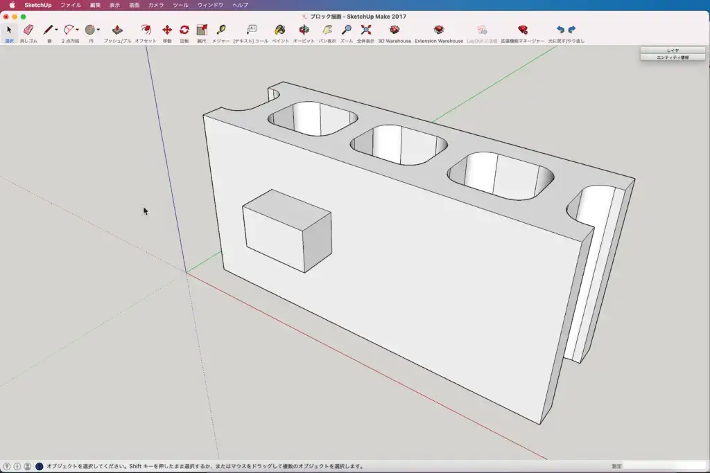Open the ヘルプ menu
This screenshot has height=473, width=710.
240,5
